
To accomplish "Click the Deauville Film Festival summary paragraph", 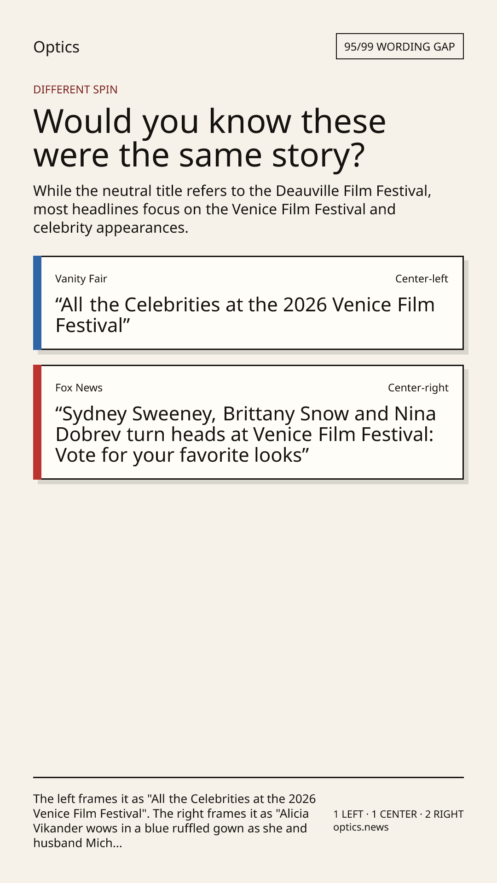I will point(232,209).
